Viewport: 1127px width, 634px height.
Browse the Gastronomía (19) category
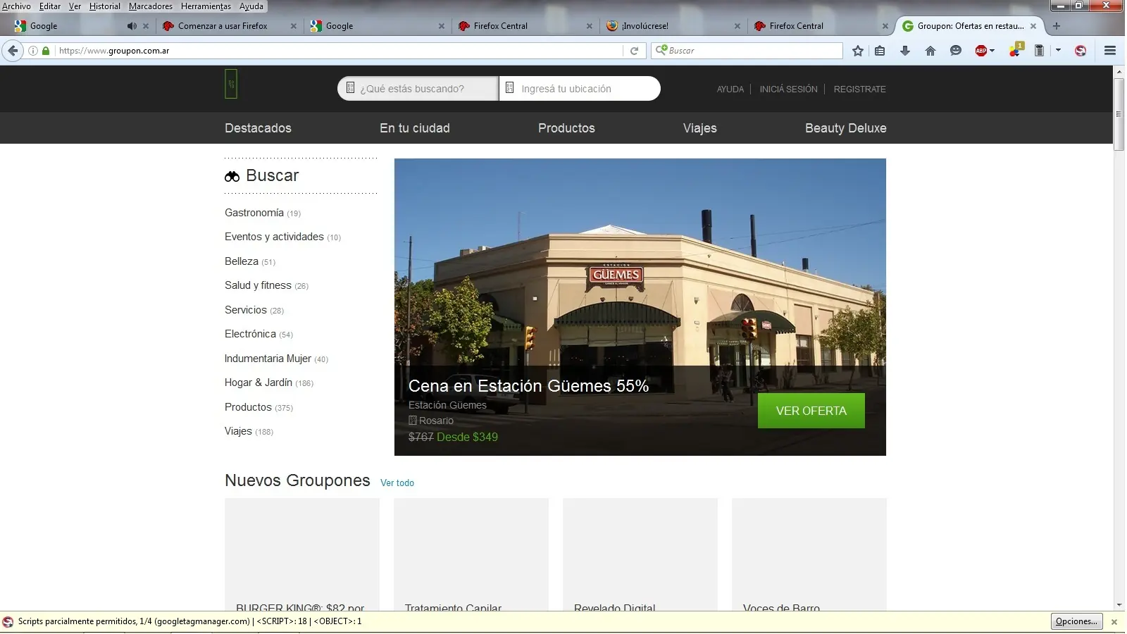click(263, 213)
